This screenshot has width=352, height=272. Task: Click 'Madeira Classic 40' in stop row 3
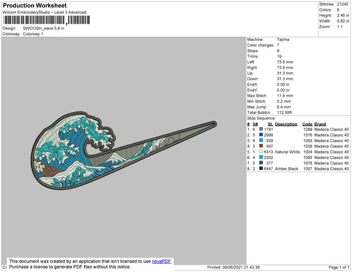[x=331, y=140]
